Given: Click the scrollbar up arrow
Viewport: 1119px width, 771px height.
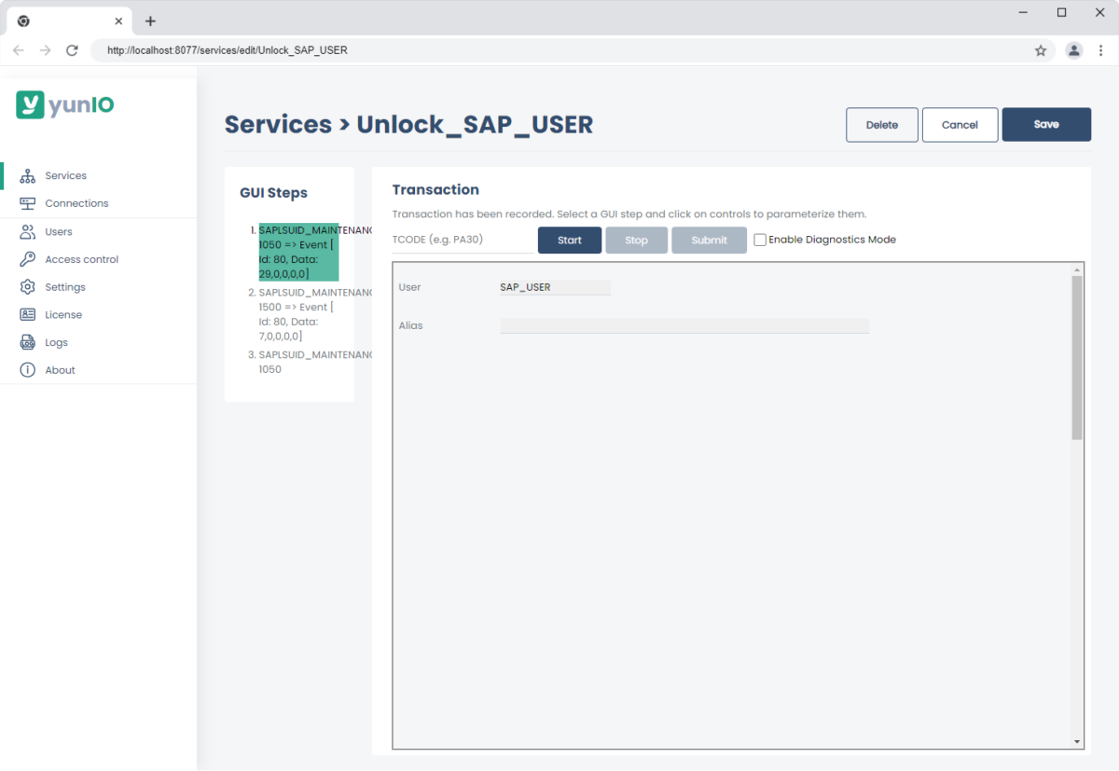Looking at the screenshot, I should [x=1077, y=268].
